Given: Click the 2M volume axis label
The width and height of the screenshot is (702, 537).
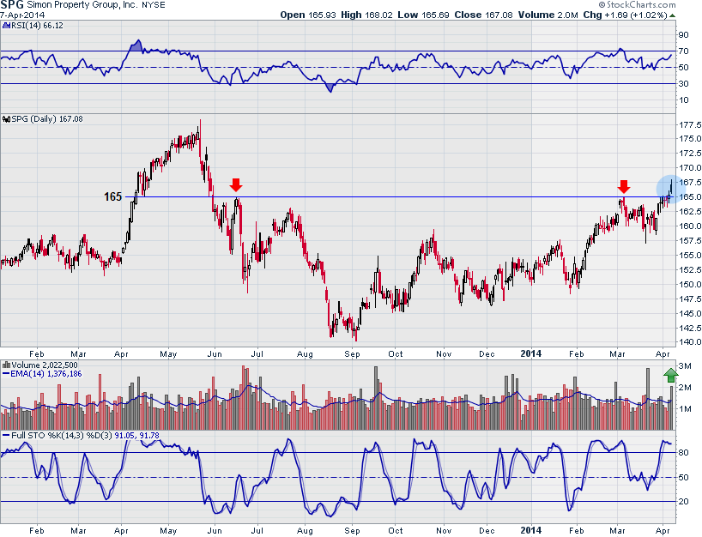Looking at the screenshot, I should pyautogui.click(x=685, y=388).
